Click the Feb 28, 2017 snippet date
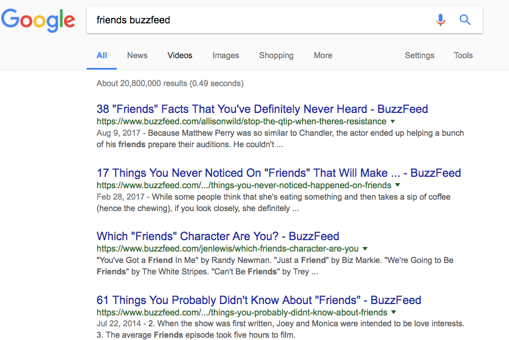 point(120,197)
